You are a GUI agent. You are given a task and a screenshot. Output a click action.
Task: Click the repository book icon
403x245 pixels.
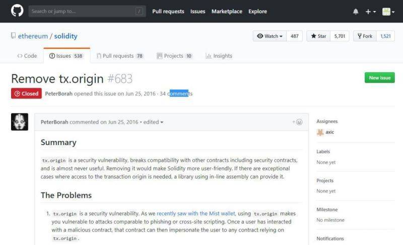coord(13,36)
